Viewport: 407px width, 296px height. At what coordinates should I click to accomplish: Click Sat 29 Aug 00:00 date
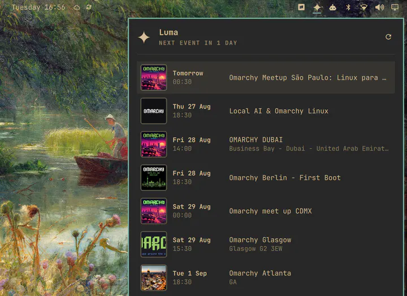192,211
